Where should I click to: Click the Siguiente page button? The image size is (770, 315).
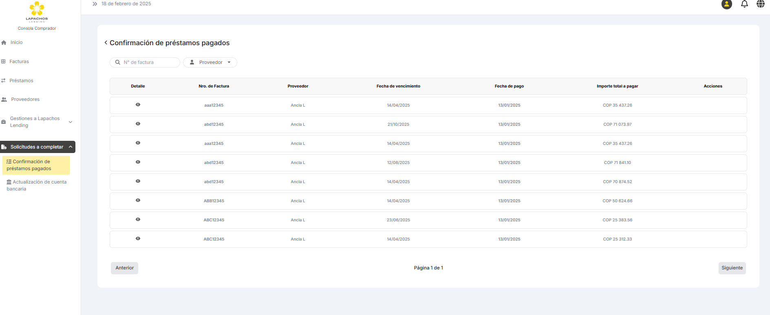click(732, 268)
